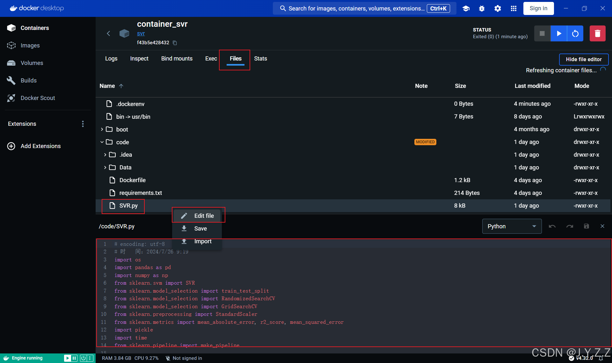Copy the container ID f43b5e428432
This screenshot has height=363, width=612.
(175, 43)
